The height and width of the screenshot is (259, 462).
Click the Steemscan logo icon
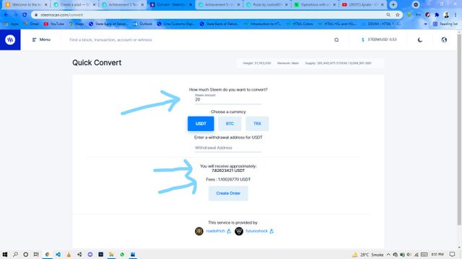pyautogui.click(x=10, y=40)
